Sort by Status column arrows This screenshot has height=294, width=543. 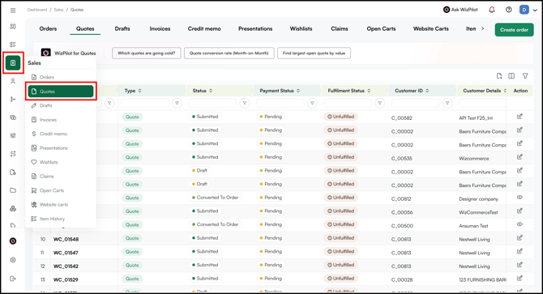tap(211, 91)
